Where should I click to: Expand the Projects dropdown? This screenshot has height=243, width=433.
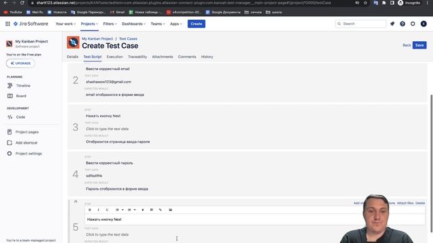tap(89, 24)
